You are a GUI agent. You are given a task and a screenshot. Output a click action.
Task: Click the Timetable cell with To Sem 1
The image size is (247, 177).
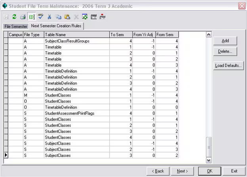(77, 47)
